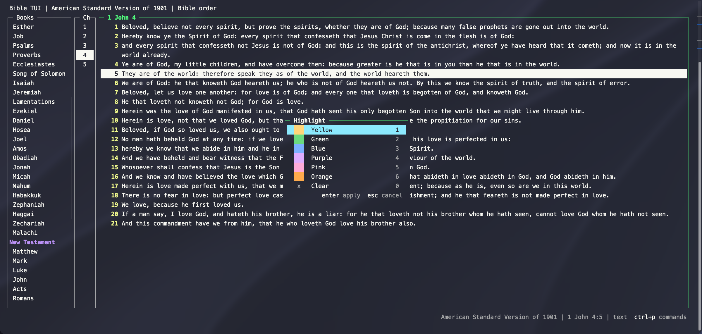
Task: Click the x icon beside Clear
Action: [299, 186]
